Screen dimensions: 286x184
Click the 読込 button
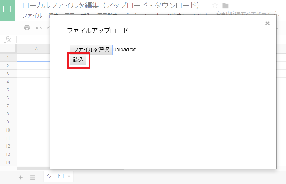coord(78,60)
